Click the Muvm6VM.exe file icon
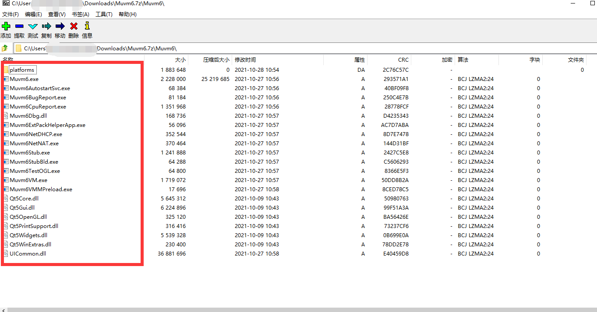 pyautogui.click(x=6, y=180)
